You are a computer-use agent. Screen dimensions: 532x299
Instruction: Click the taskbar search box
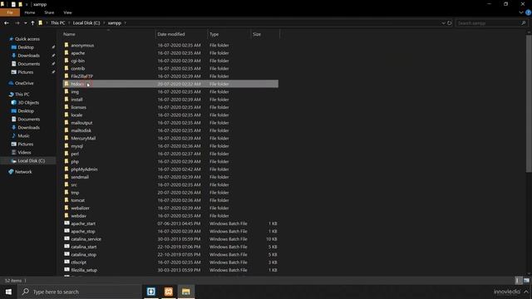[x=79, y=292]
